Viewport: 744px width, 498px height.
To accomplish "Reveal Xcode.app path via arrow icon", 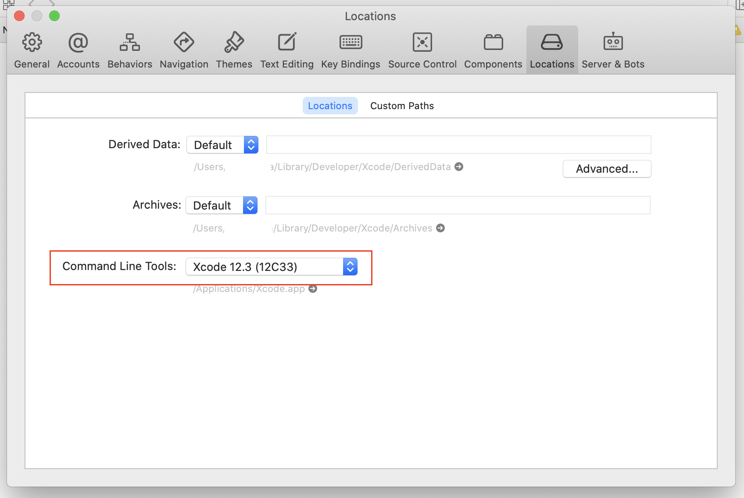I will point(313,289).
